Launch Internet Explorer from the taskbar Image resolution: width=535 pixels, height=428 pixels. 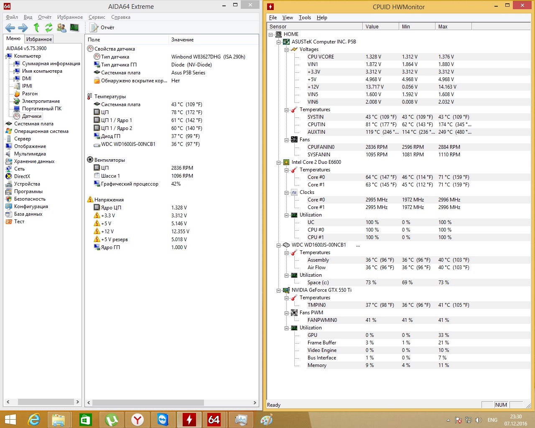coord(33,419)
